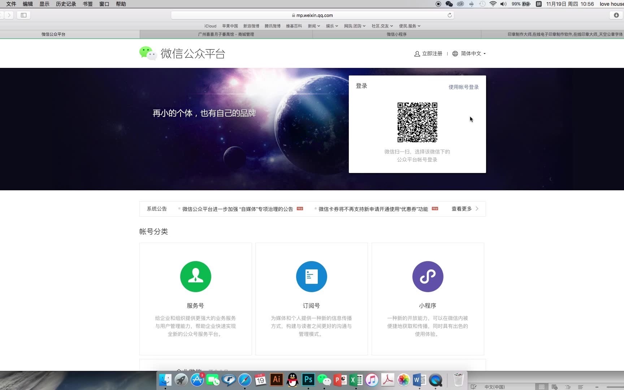Image resolution: width=624 pixels, height=390 pixels.
Task: Open App Store in the Dock
Action: [x=197, y=380]
